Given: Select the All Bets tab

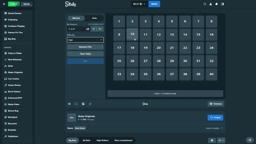Looking at the screenshot, I should [86, 140].
